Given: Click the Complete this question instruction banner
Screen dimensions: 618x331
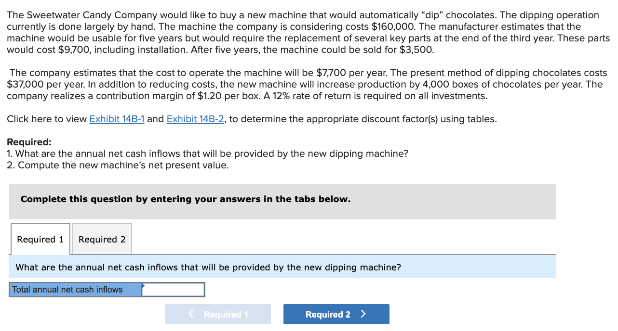Looking at the screenshot, I should pos(185,199).
